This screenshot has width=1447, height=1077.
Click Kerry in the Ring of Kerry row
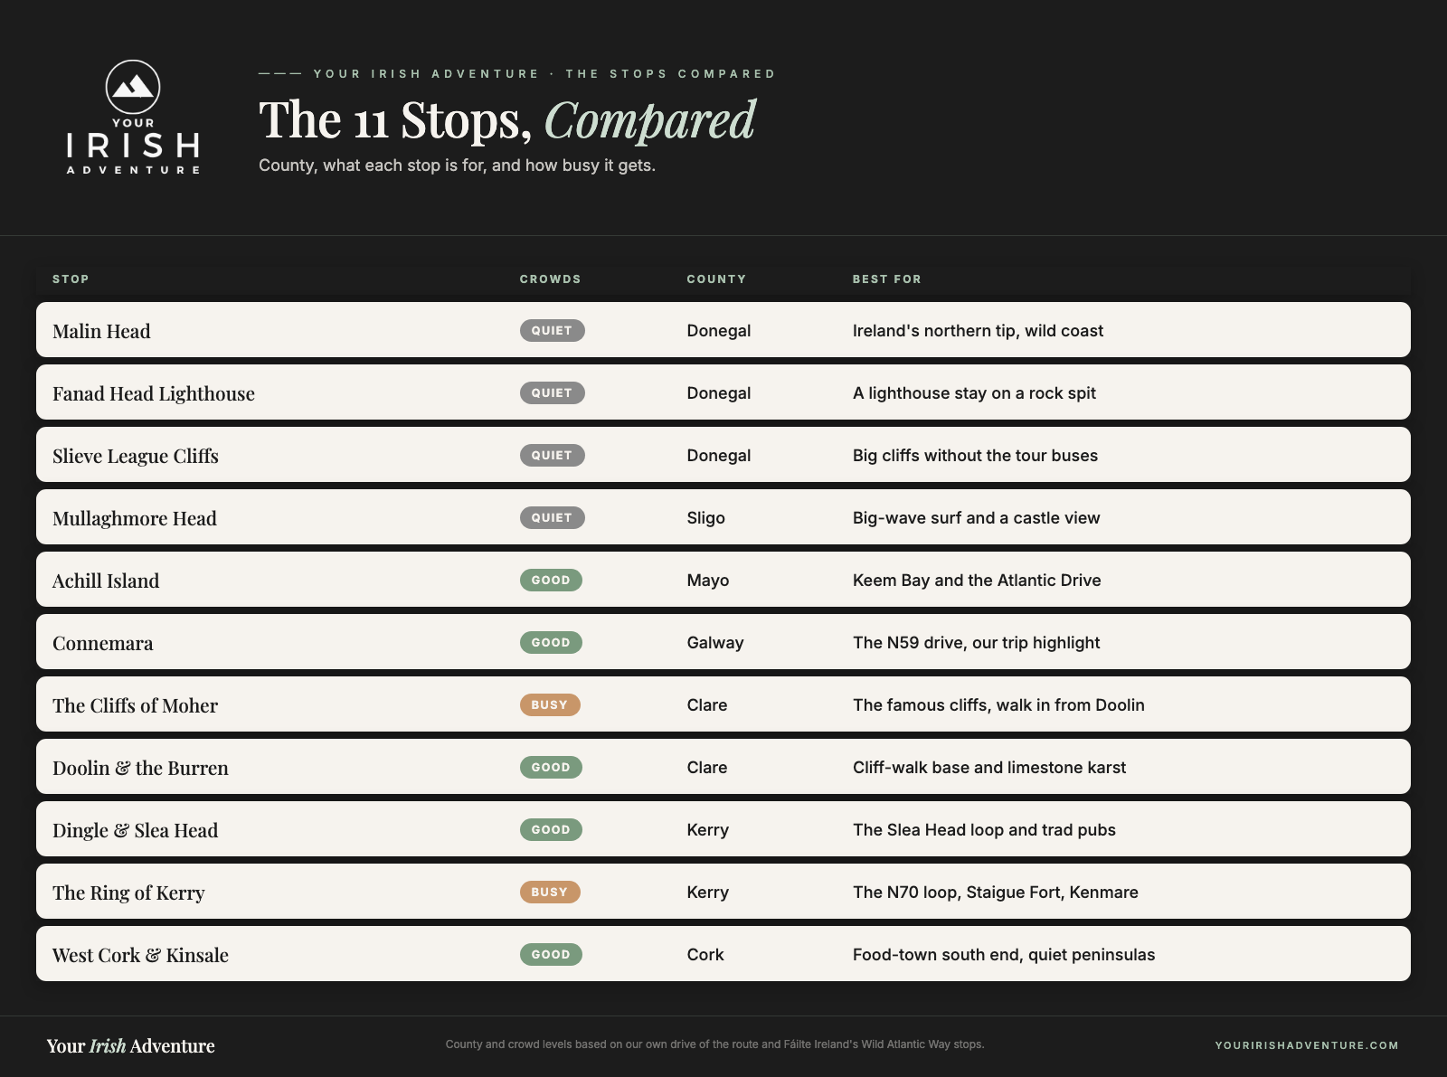708,893
